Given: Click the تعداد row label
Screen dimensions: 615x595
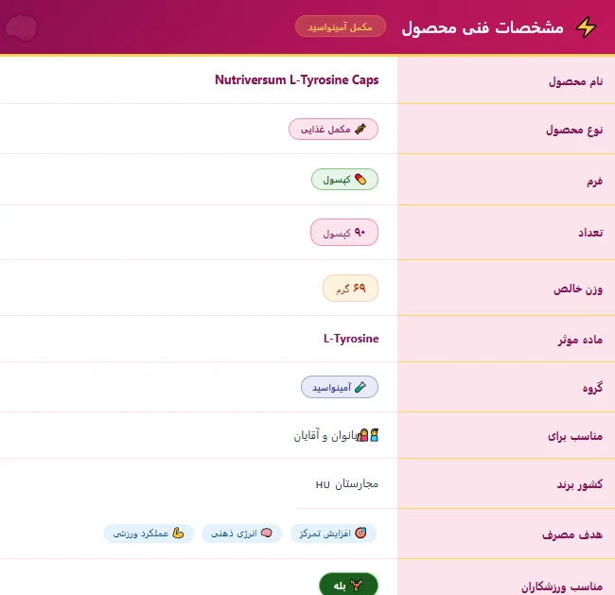Looking at the screenshot, I should pos(590,233).
